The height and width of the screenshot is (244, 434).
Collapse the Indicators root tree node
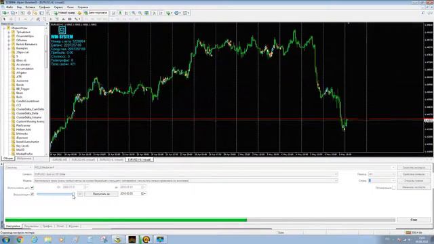4,28
